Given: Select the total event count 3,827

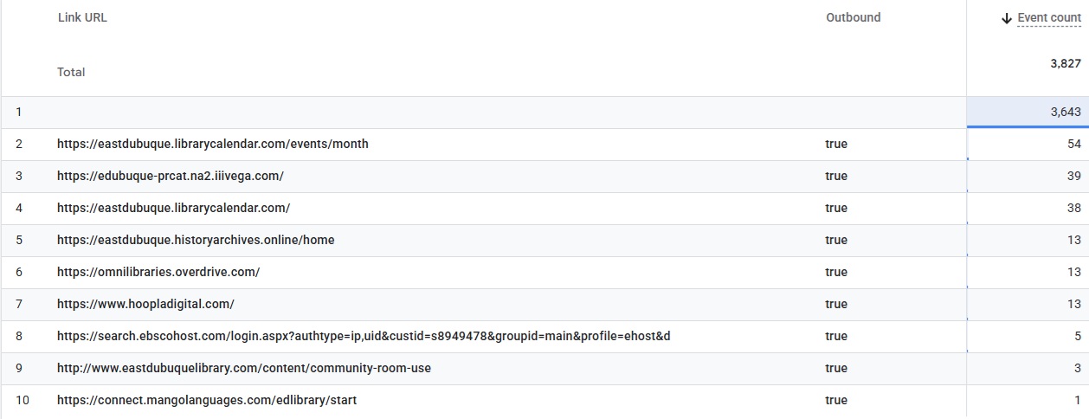Looking at the screenshot, I should point(1066,63).
